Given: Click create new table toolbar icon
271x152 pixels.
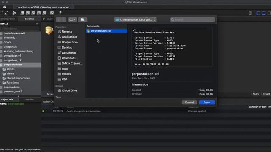Looking at the screenshot, I should pos(28,13).
